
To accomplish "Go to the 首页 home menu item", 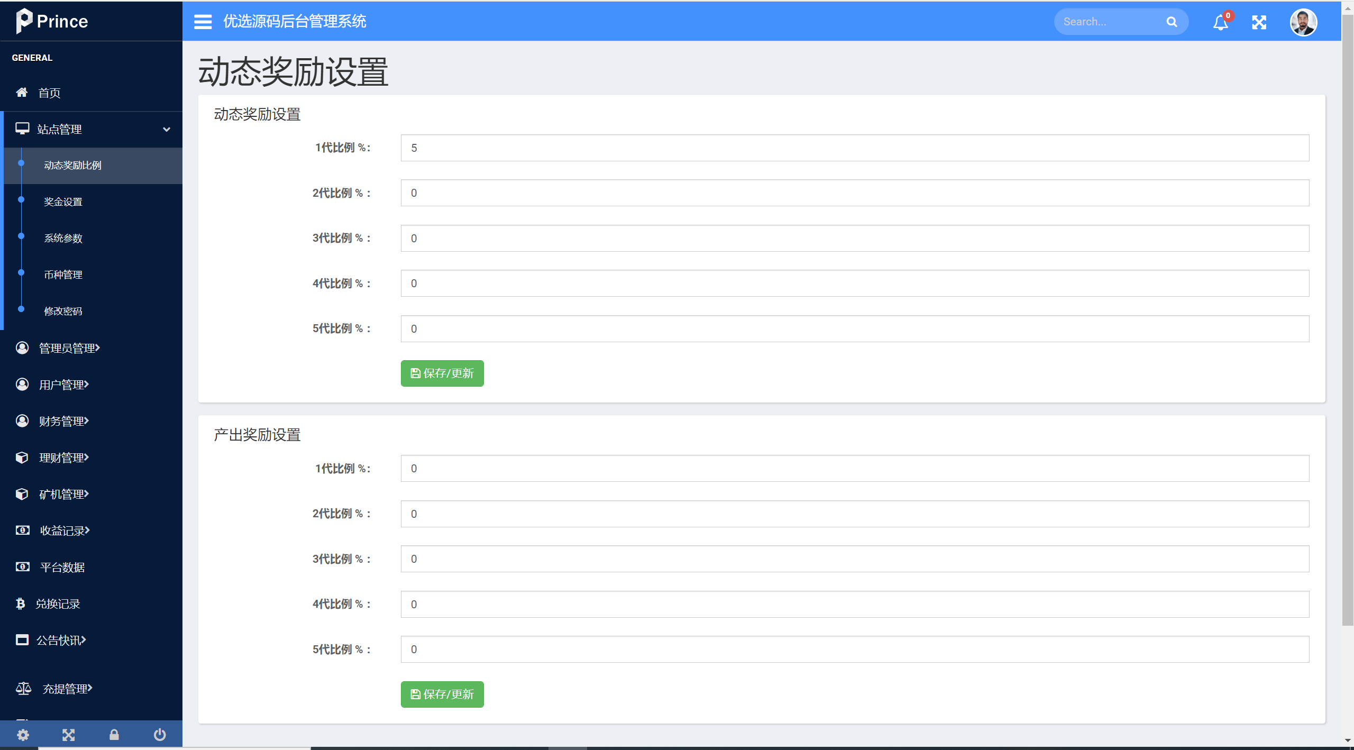I will pyautogui.click(x=49, y=93).
